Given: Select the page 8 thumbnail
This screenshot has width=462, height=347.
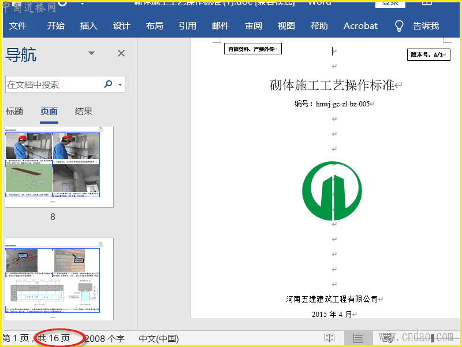Looking at the screenshot, I should click(59, 167).
